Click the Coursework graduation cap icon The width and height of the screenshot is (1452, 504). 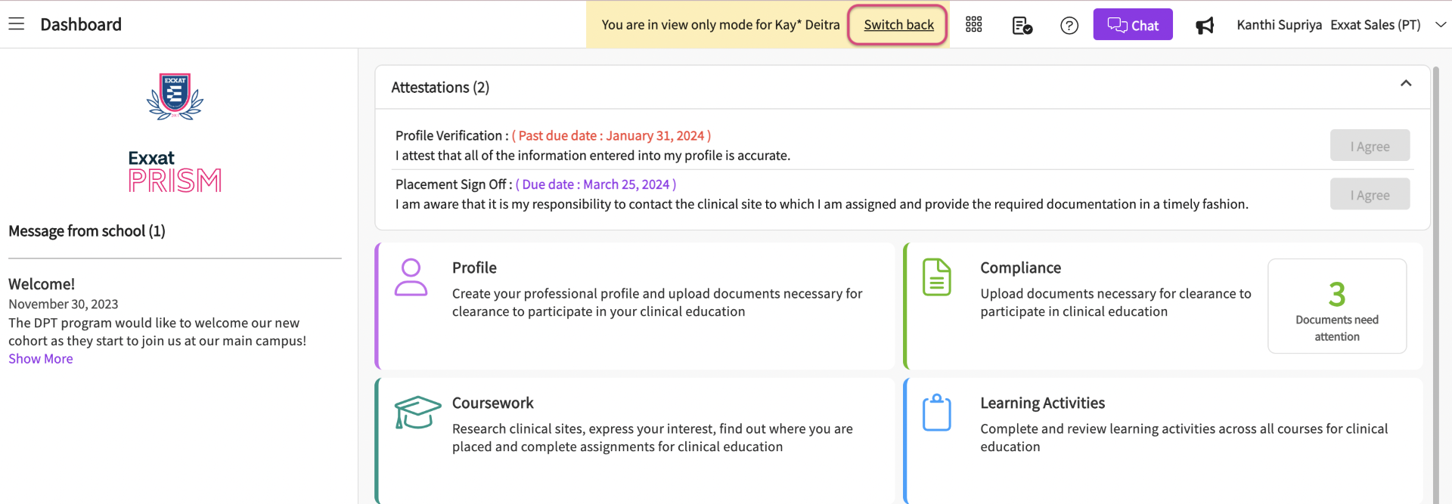417,413
